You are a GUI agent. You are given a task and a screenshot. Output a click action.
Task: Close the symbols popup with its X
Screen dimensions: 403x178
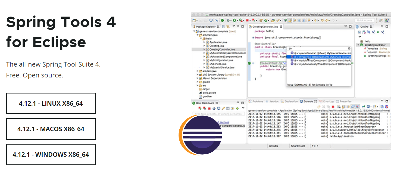point(349,48)
